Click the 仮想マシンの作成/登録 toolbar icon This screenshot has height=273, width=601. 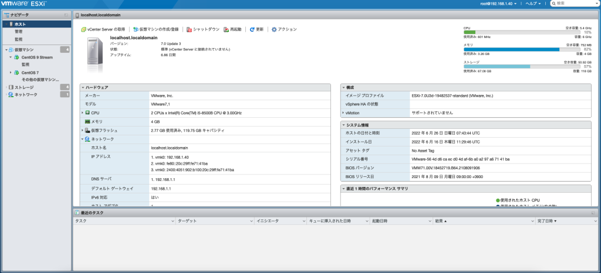click(x=136, y=29)
